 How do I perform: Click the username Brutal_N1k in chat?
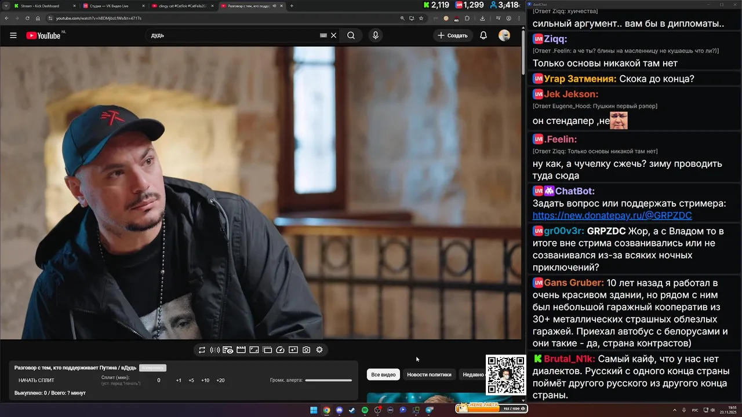tap(569, 359)
